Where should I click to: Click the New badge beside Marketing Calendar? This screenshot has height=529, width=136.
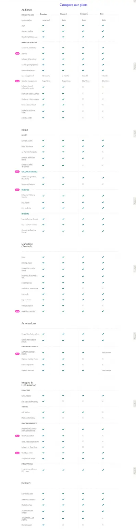[x=17, y=311]
